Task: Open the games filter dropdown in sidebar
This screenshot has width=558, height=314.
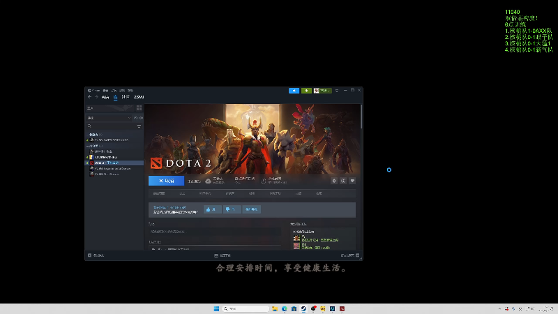Action: click(109, 118)
